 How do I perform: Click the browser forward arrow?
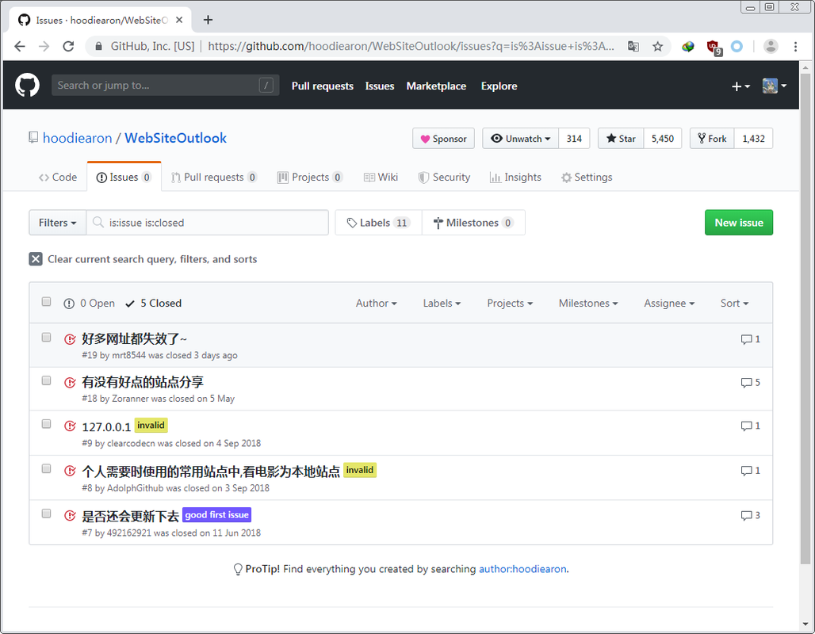44,46
